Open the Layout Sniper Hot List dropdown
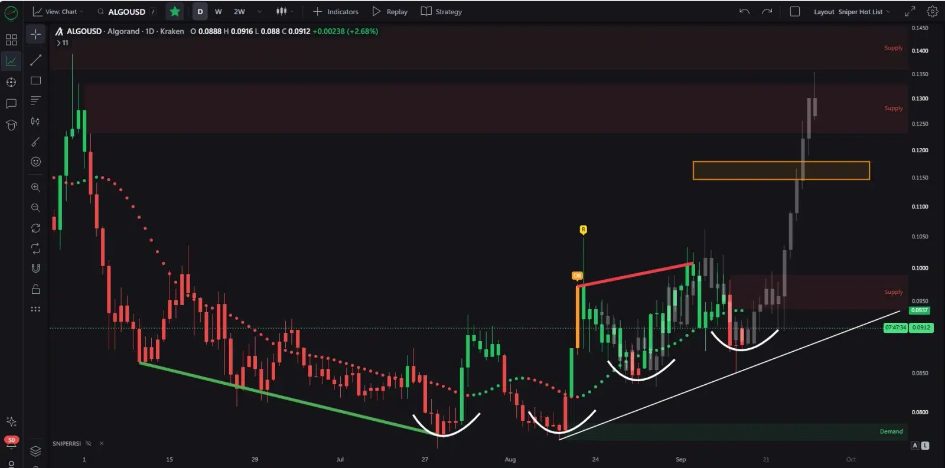The height and width of the screenshot is (468, 945). (x=852, y=11)
